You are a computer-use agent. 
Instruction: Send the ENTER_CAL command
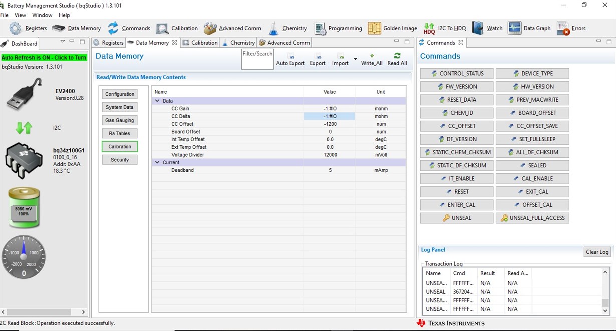(x=457, y=205)
